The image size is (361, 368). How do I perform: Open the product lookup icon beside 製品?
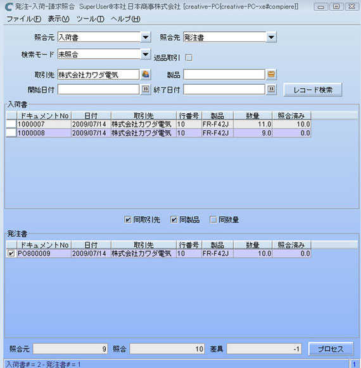271,75
